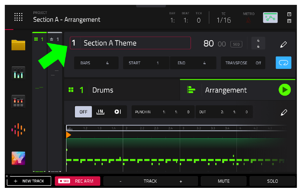Click the tempo value 80
The image size is (302, 193).
(209, 44)
